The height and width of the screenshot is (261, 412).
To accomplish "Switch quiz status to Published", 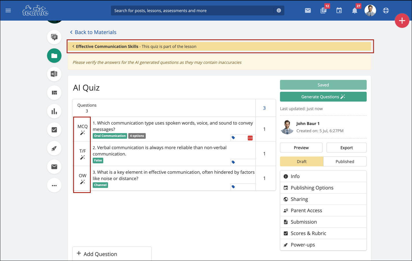I will click(x=345, y=161).
